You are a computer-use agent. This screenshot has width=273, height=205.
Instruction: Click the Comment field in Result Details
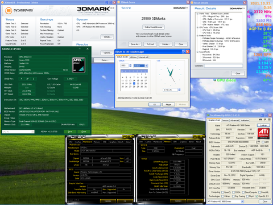pos(224,65)
